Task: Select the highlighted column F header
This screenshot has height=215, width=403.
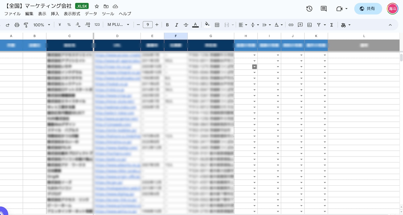Action: [x=176, y=36]
